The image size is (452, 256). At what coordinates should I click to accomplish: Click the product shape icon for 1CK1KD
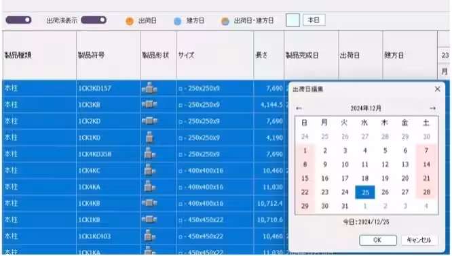coord(149,137)
